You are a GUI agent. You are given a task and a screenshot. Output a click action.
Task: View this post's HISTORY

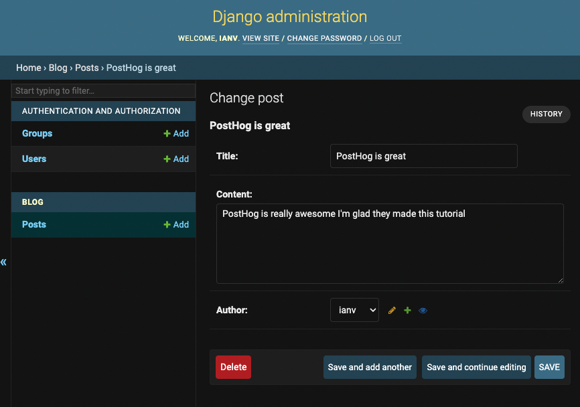coord(546,114)
